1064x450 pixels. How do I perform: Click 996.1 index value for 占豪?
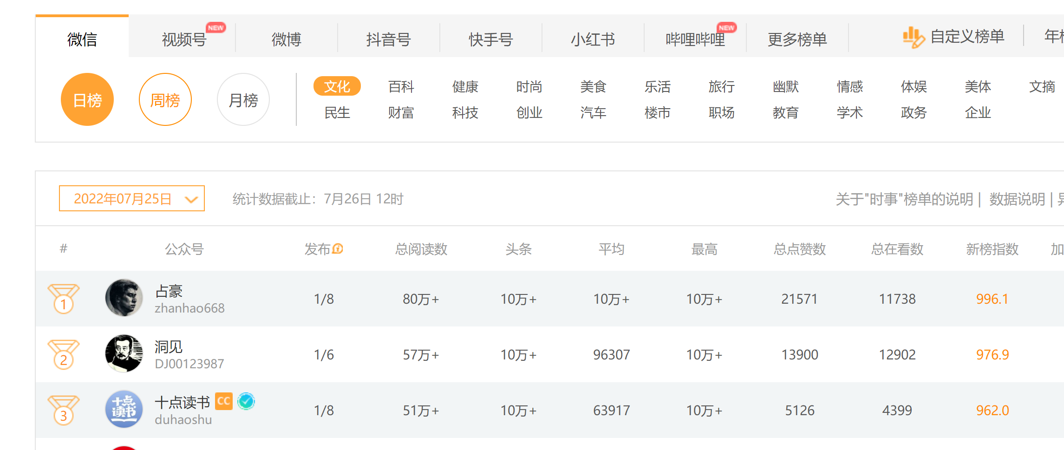click(992, 299)
